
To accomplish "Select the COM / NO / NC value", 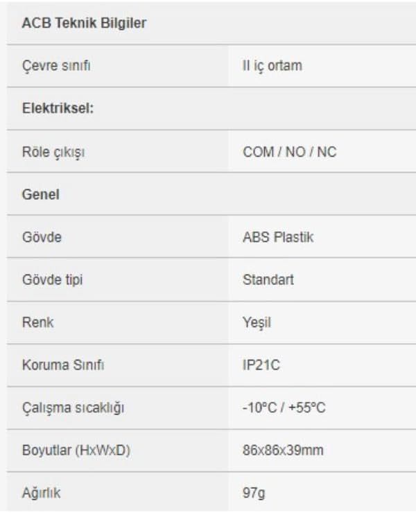I will coord(290,152).
